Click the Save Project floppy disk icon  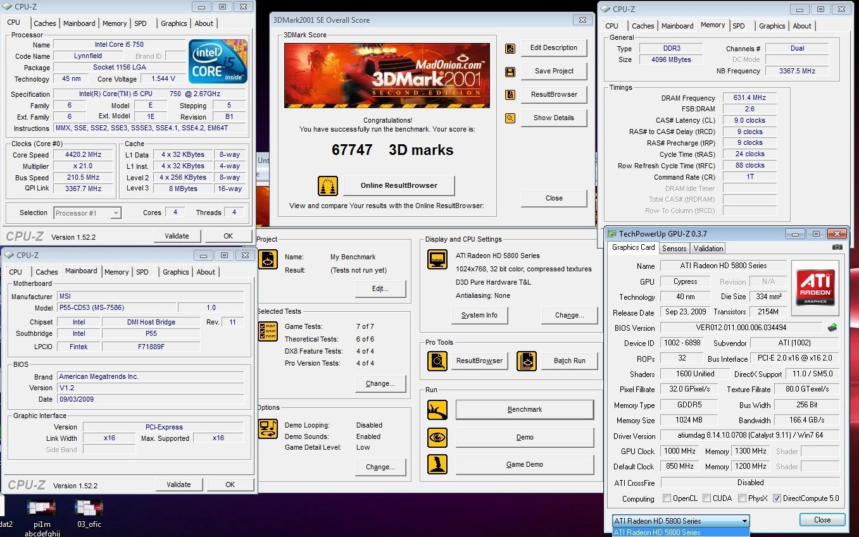point(510,72)
